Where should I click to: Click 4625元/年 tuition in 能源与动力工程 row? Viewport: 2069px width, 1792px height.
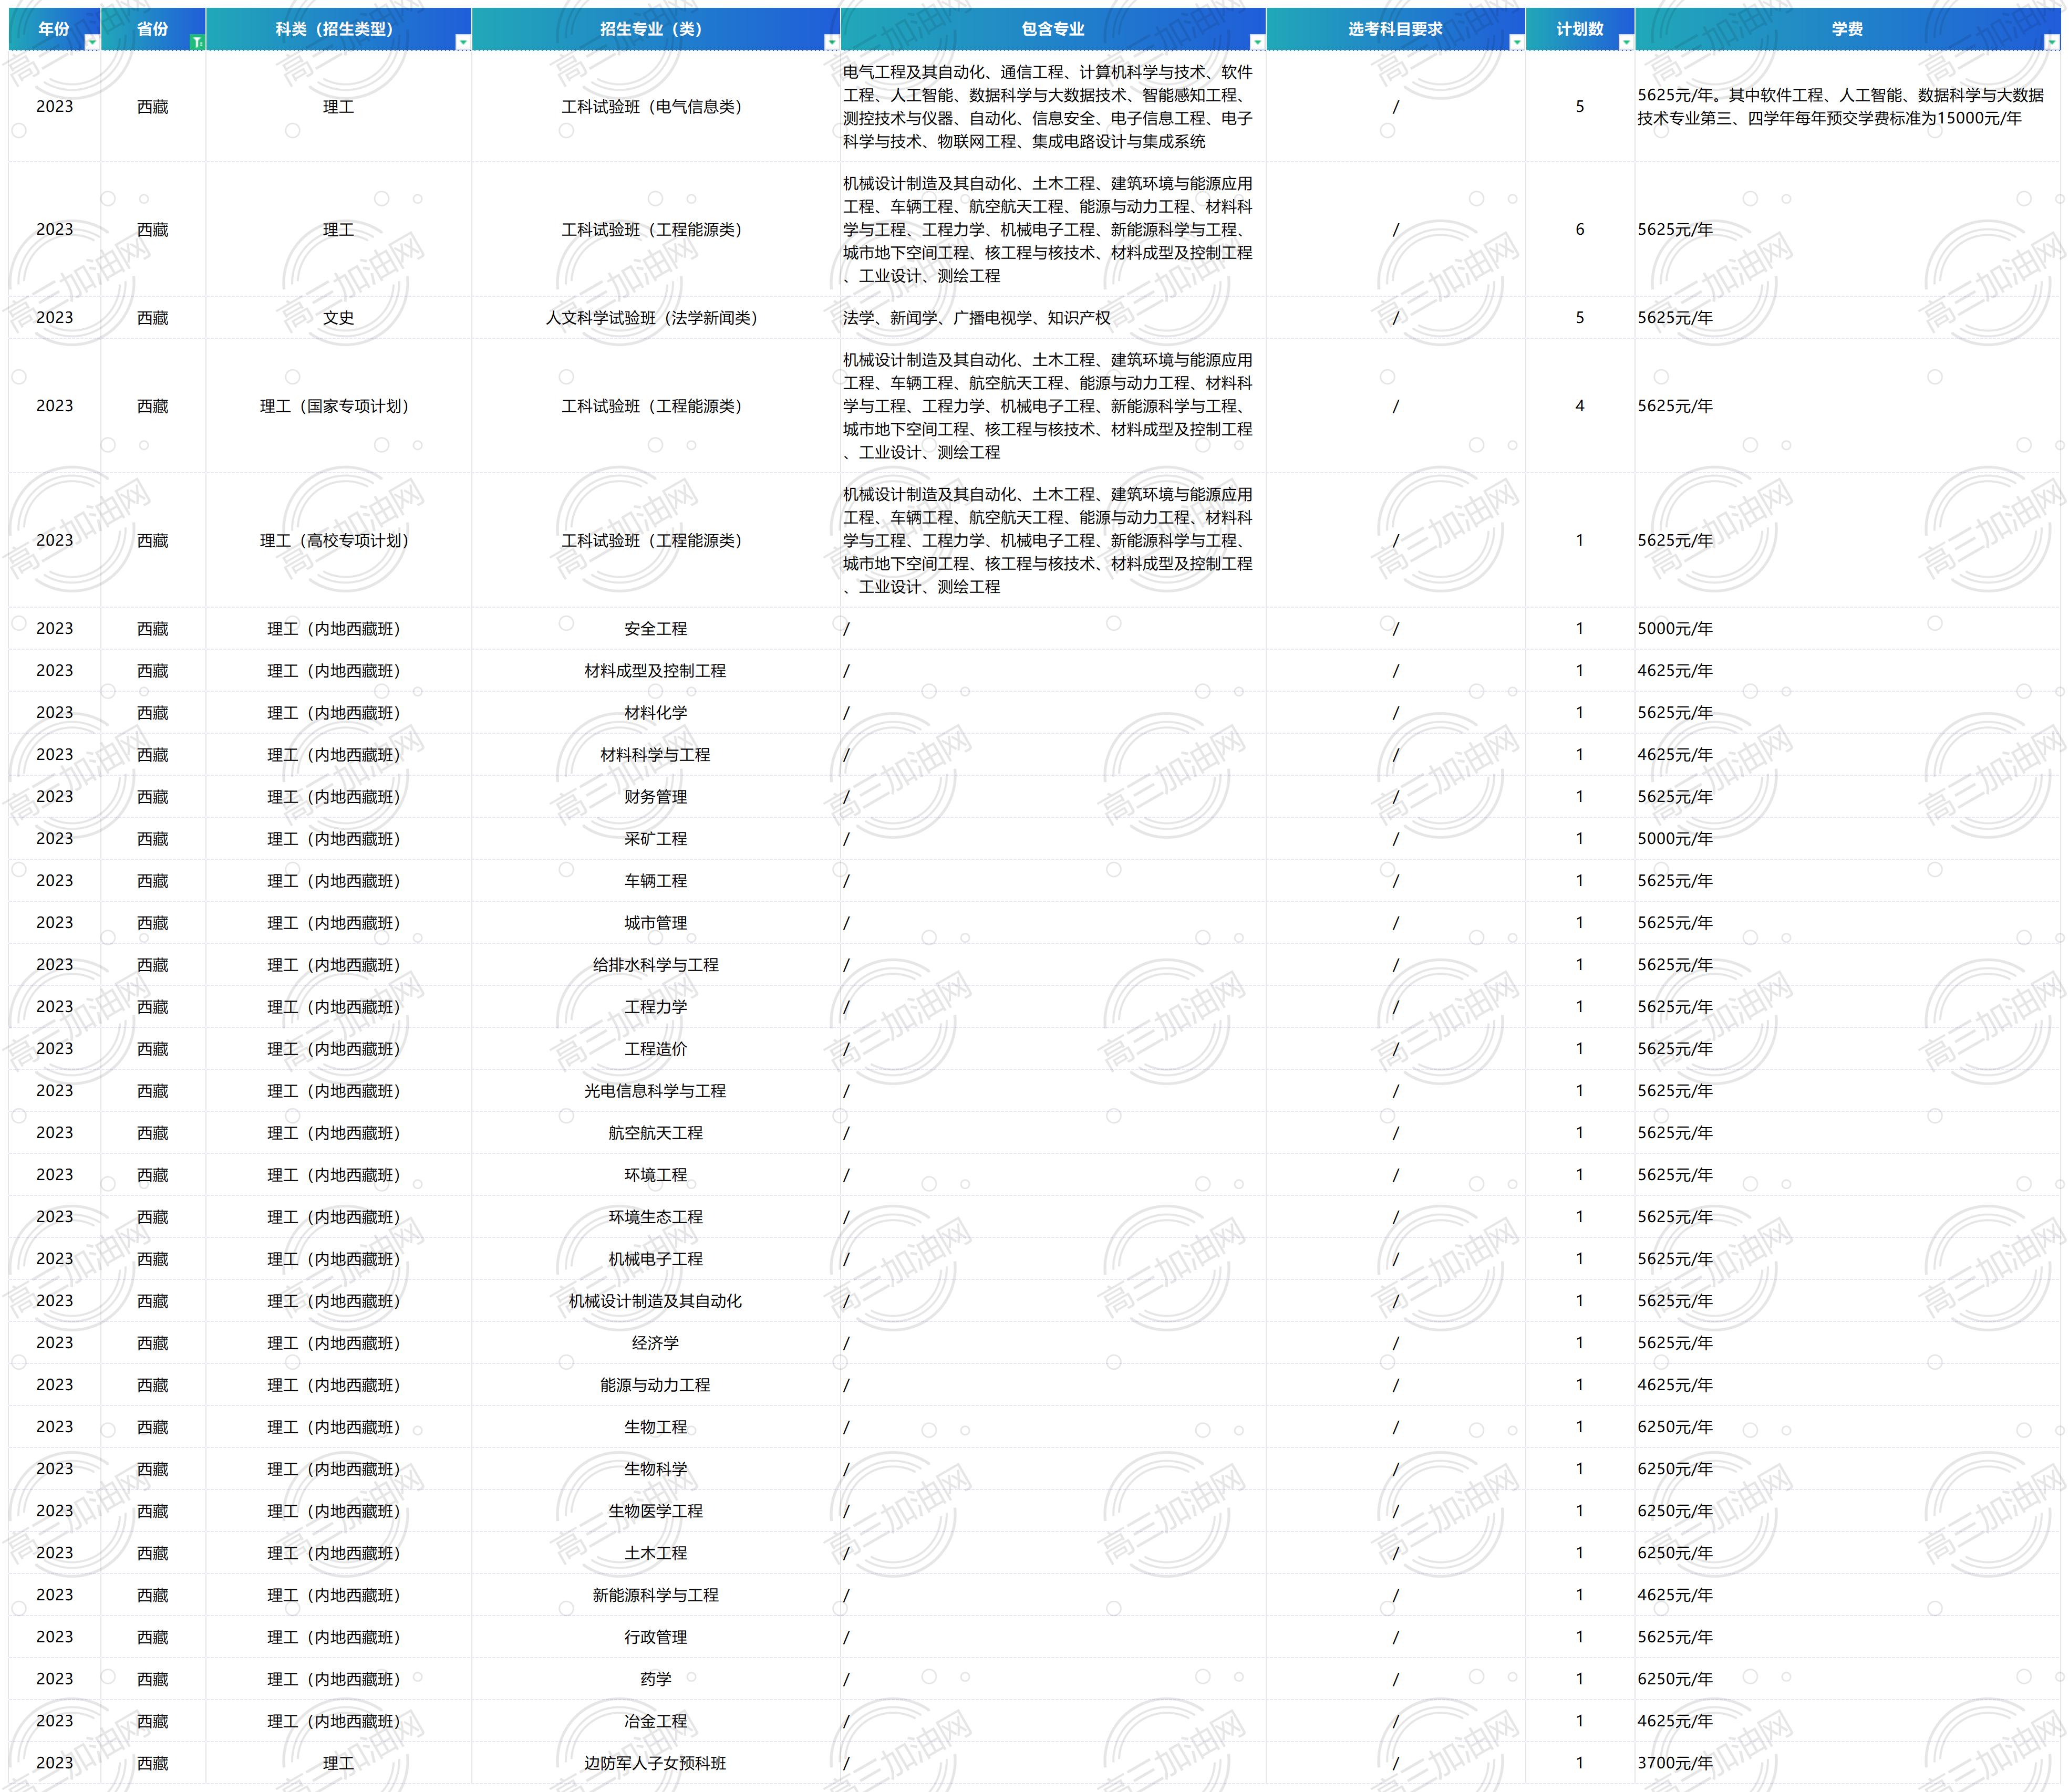1847,1385
